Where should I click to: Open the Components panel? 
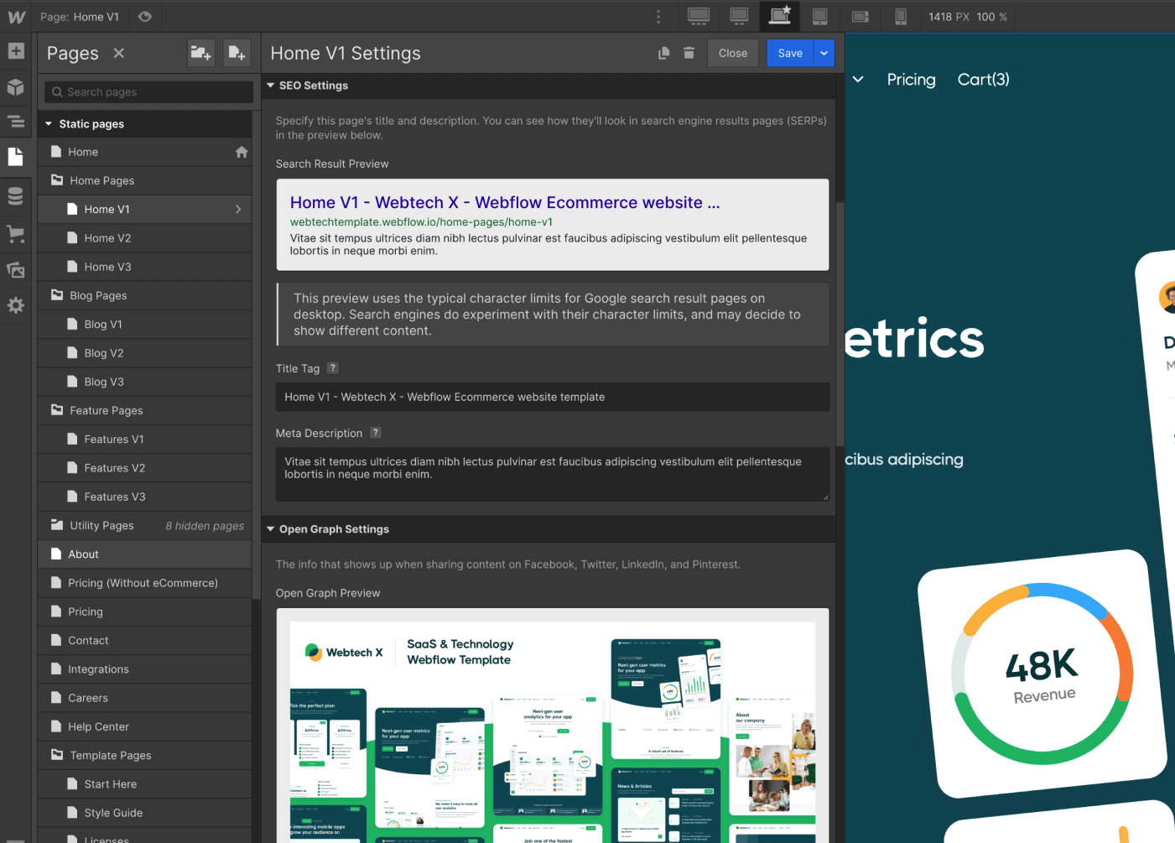(x=16, y=87)
